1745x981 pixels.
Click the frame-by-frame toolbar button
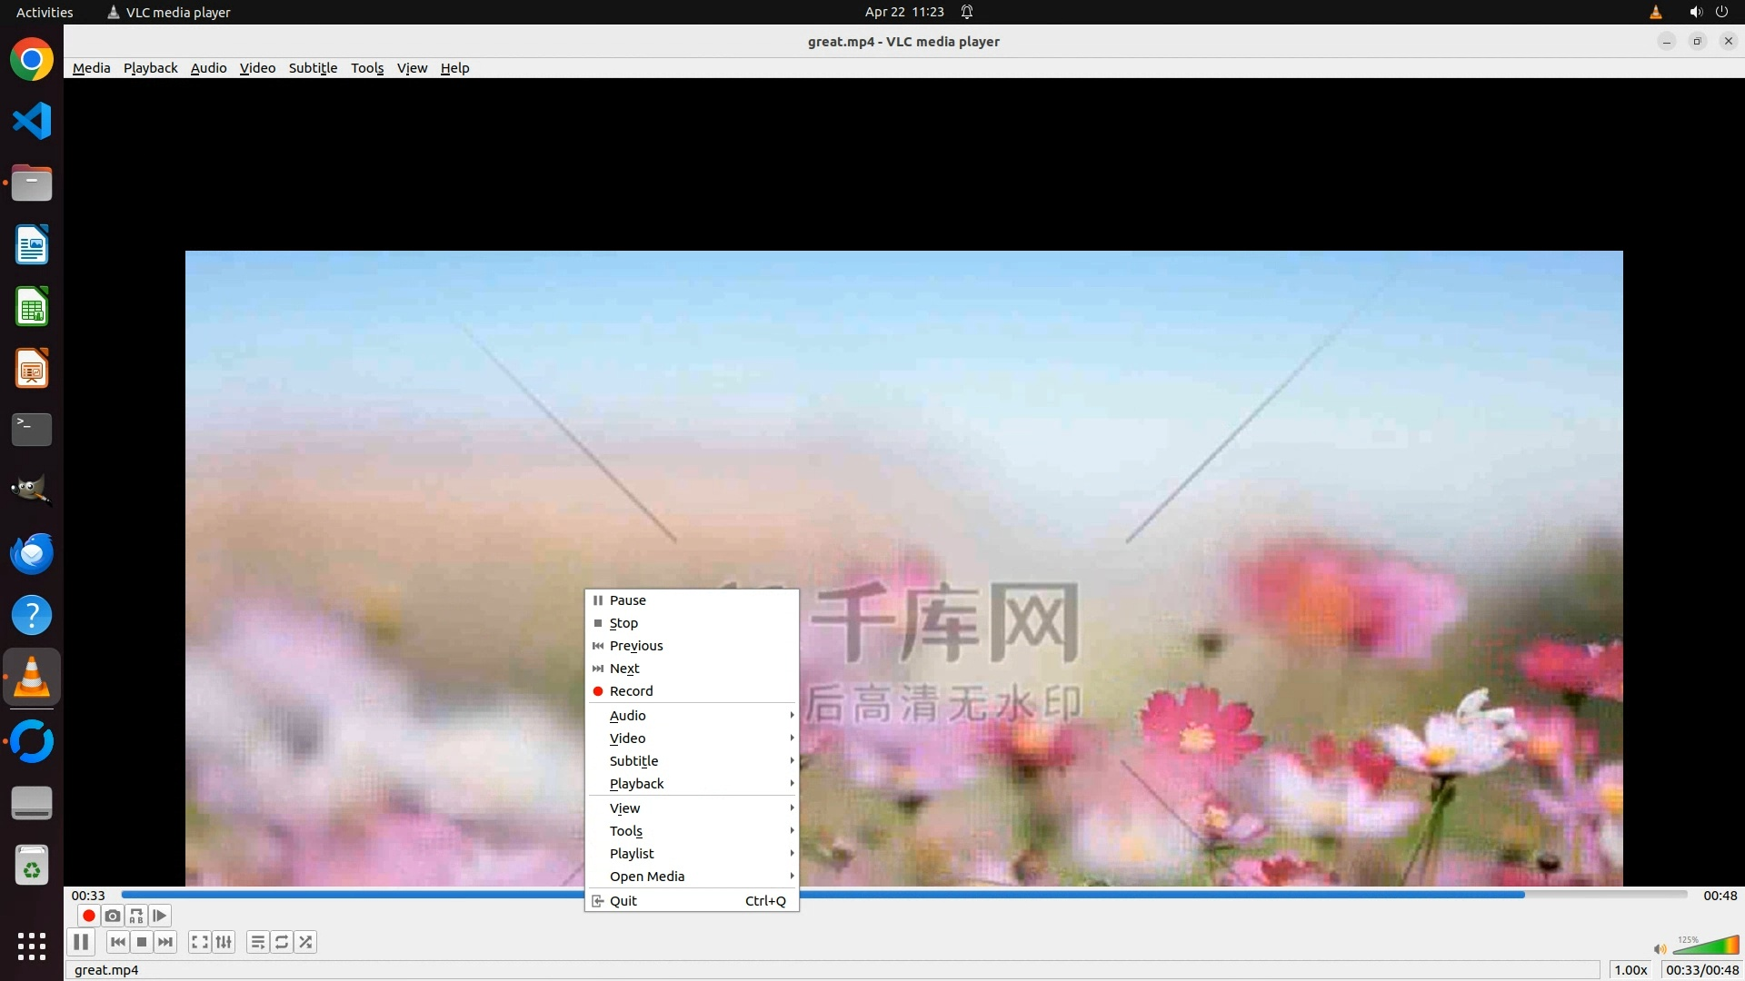click(160, 916)
